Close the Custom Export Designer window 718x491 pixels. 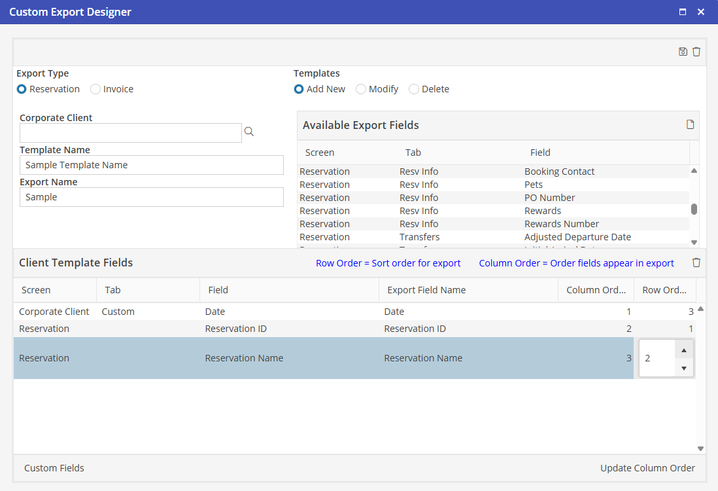[701, 12]
